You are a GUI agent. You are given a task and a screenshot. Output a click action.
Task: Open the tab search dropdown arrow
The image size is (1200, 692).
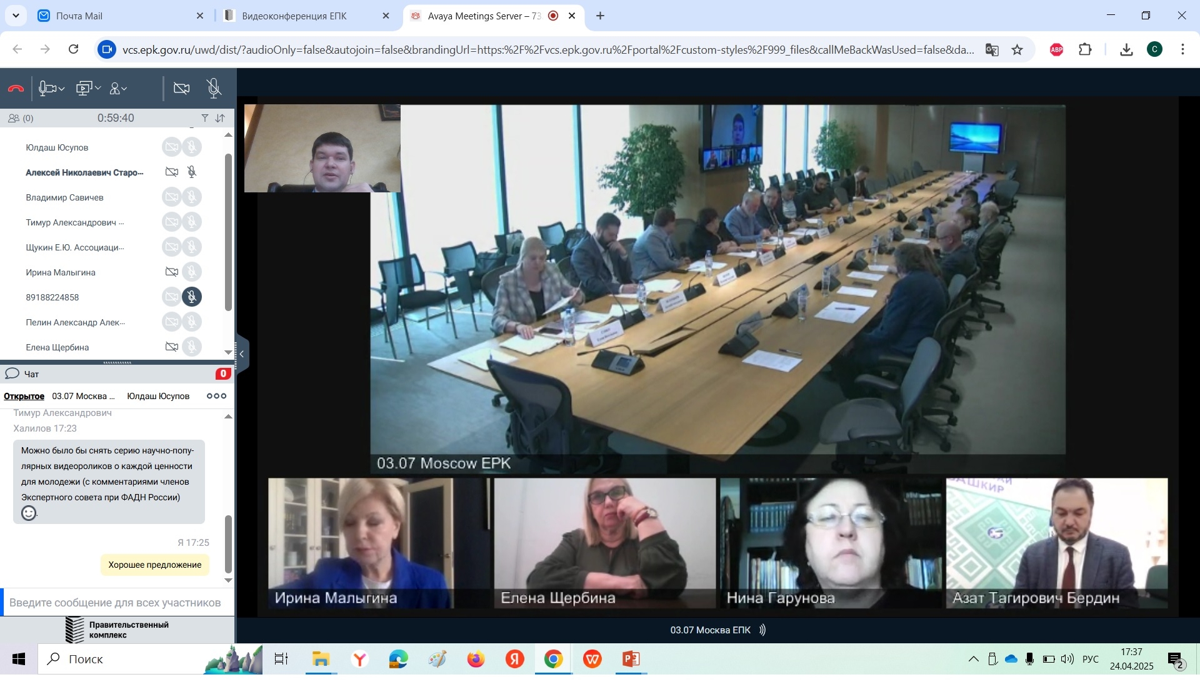coord(16,16)
